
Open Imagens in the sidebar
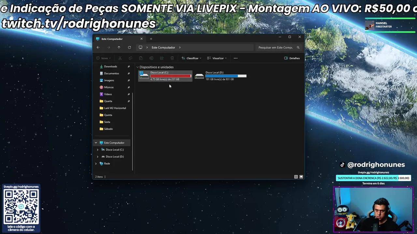(x=109, y=80)
